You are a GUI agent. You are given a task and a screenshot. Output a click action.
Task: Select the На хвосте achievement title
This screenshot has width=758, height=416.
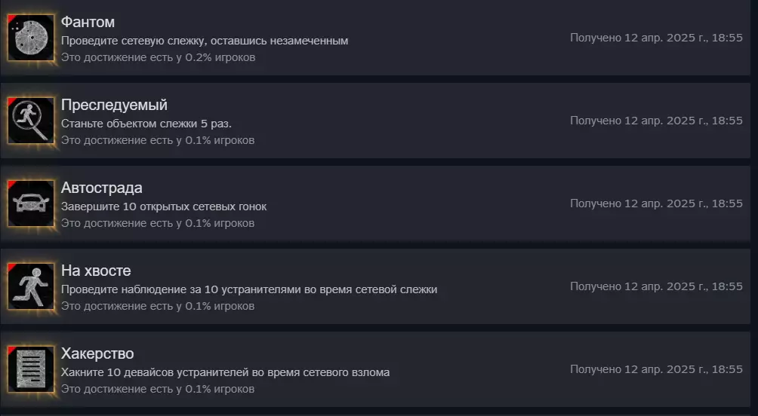tap(96, 271)
